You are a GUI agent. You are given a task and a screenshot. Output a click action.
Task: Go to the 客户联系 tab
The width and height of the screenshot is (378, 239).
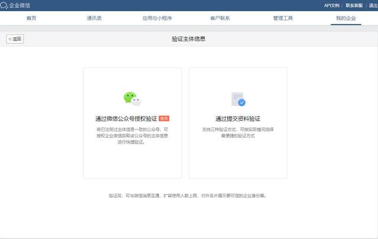tap(220, 18)
